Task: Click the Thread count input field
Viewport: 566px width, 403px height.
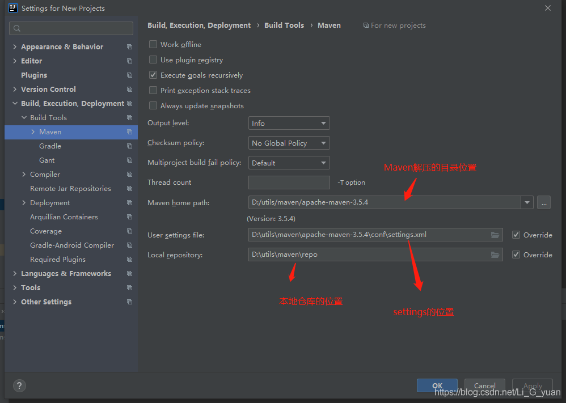Action: click(289, 183)
